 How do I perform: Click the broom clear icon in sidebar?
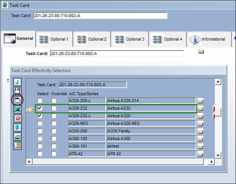click(x=17, y=82)
